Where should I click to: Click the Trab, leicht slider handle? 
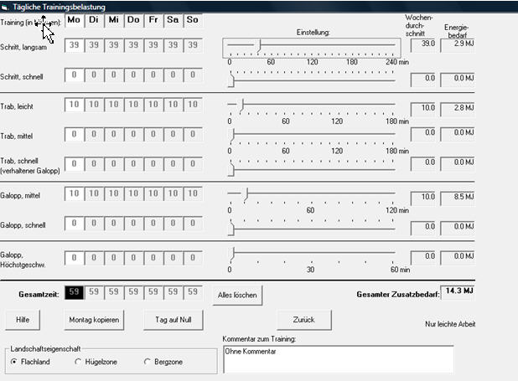(242, 104)
